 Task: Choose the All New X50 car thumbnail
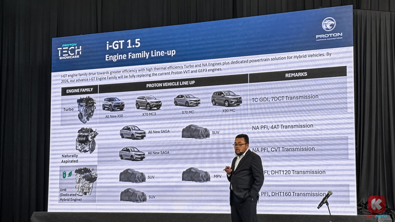point(113,104)
